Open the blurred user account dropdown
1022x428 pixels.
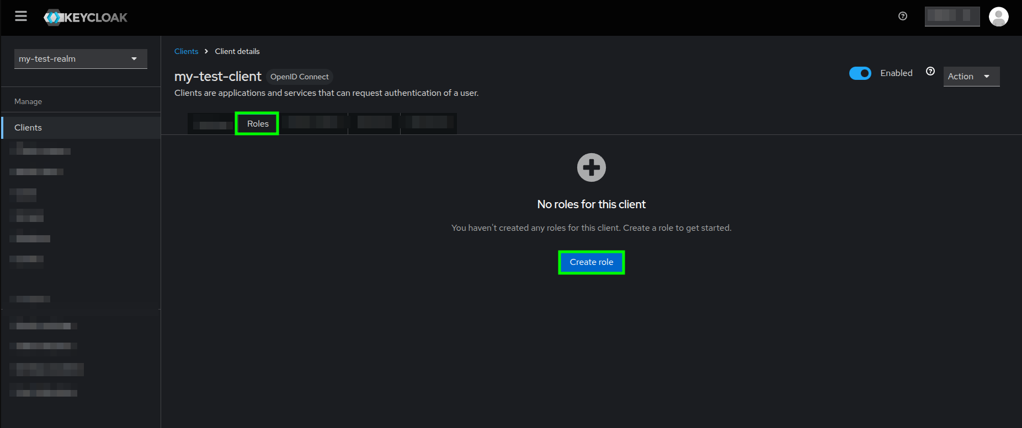(952, 16)
